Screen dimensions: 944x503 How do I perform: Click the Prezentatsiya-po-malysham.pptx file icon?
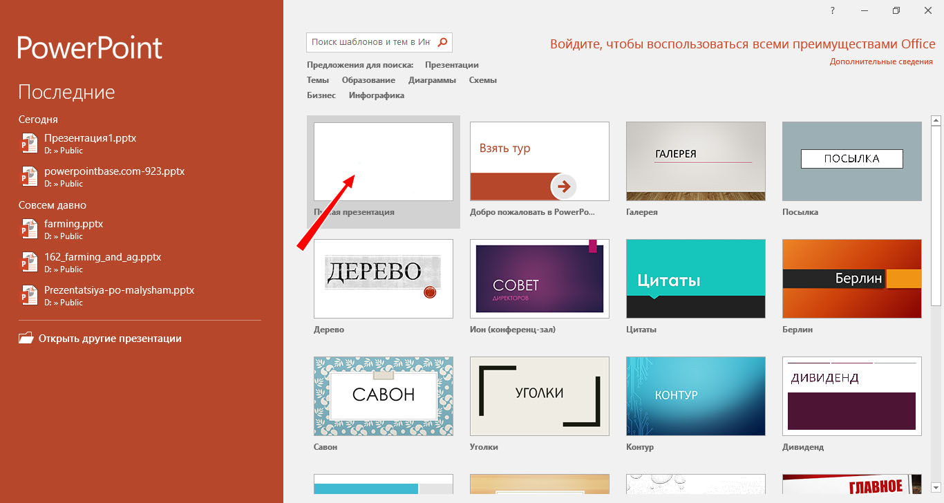[x=28, y=295]
